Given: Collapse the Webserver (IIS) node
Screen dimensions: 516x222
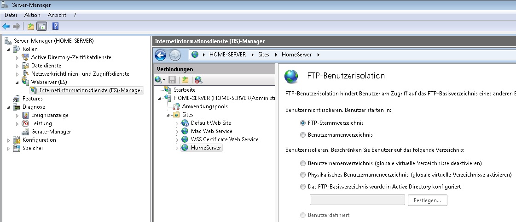Looking at the screenshot, I should 17,82.
